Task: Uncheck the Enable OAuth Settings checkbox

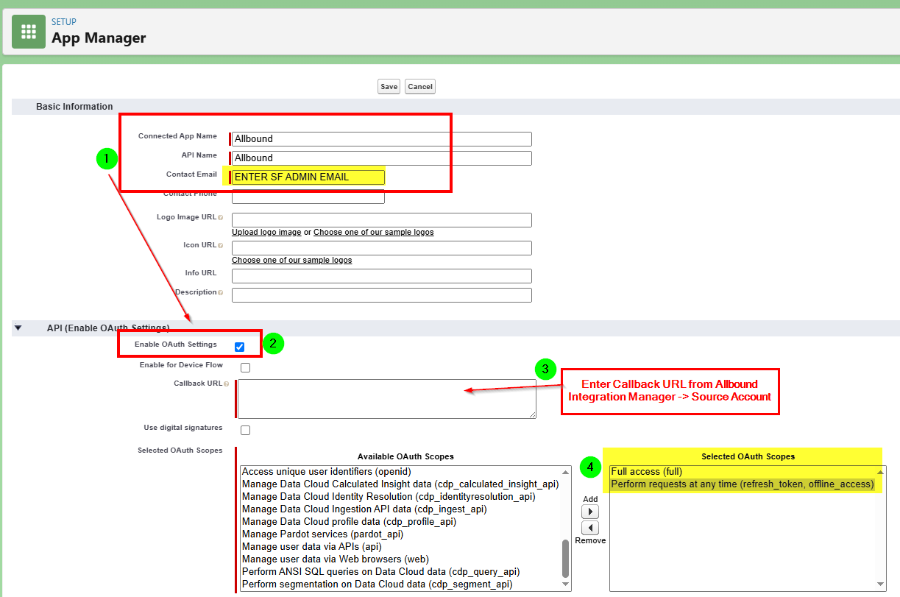Action: point(239,347)
